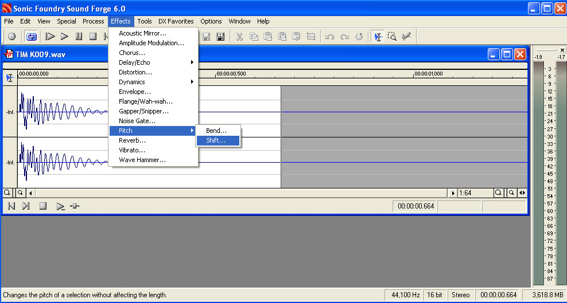Click the Mix paste icon
This screenshot has width=567, height=303.
tap(282, 37)
